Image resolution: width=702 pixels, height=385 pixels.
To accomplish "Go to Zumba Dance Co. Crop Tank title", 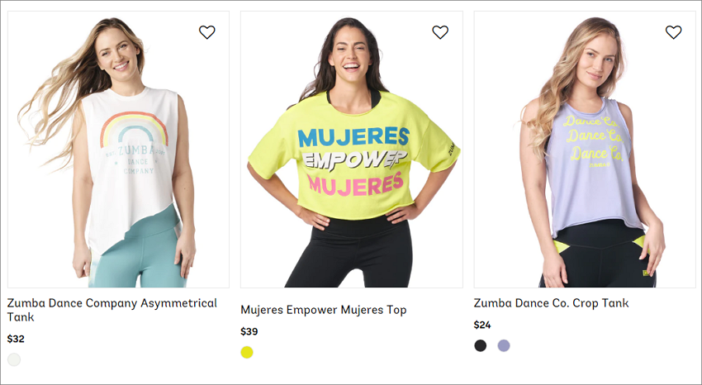I will pyautogui.click(x=551, y=303).
